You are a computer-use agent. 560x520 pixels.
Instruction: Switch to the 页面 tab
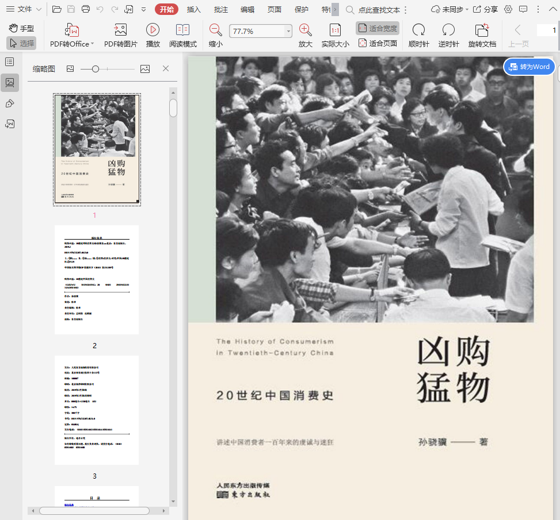coord(275,10)
